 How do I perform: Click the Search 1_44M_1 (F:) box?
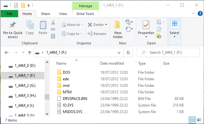point(168,52)
